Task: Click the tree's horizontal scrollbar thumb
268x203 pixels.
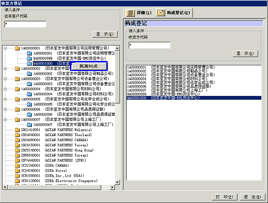Action: (x=55, y=187)
